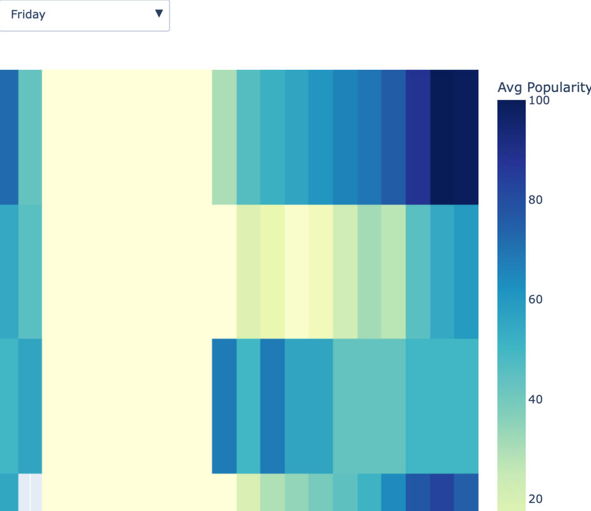
Task: Click the large pale yellow block in the top row
Action: click(x=127, y=137)
